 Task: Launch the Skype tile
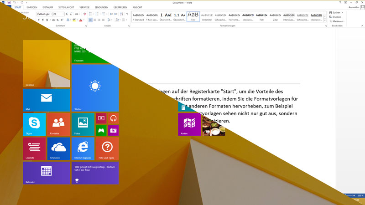[34, 124]
